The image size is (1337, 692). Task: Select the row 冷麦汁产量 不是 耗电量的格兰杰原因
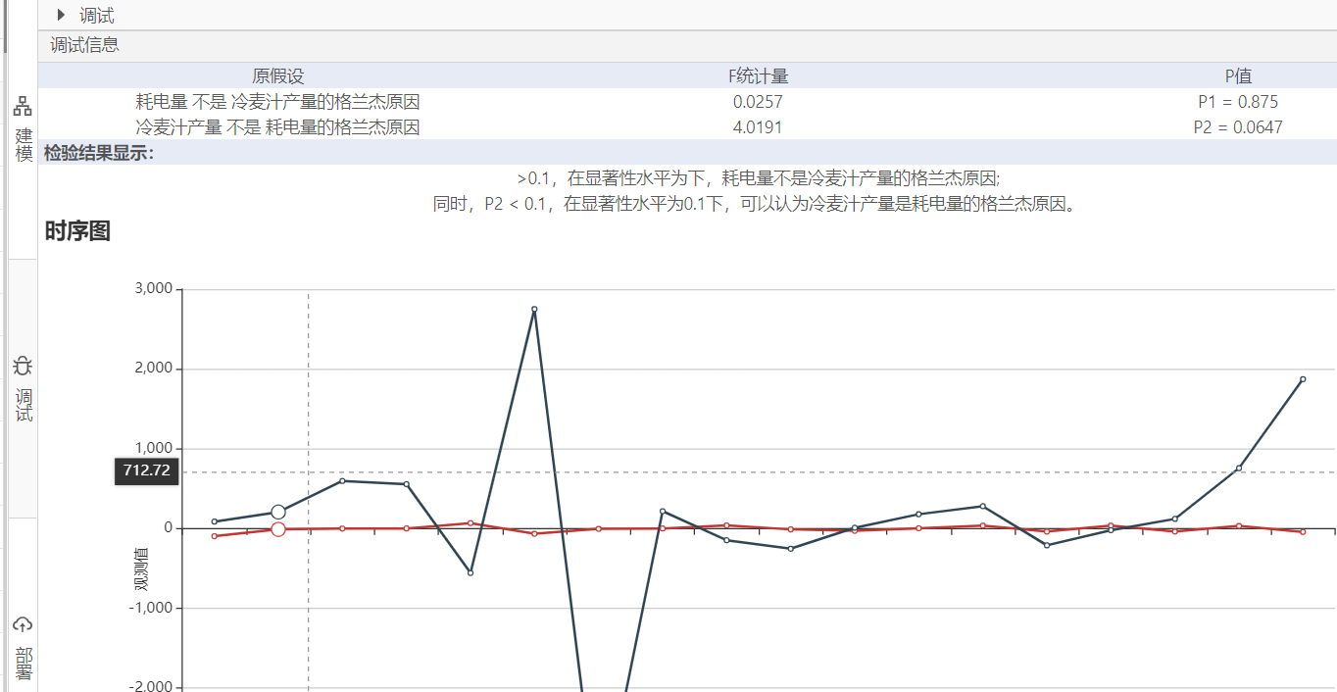click(x=278, y=126)
